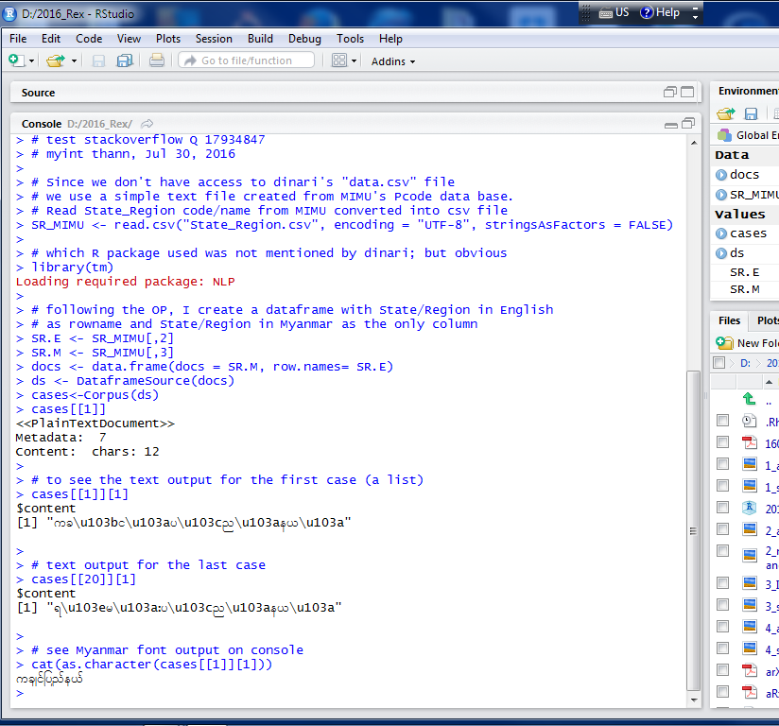Save the current document with the disk icon
779x726 pixels.
click(97, 60)
